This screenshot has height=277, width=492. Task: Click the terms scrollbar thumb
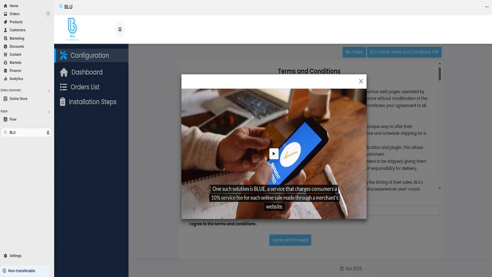[440, 74]
